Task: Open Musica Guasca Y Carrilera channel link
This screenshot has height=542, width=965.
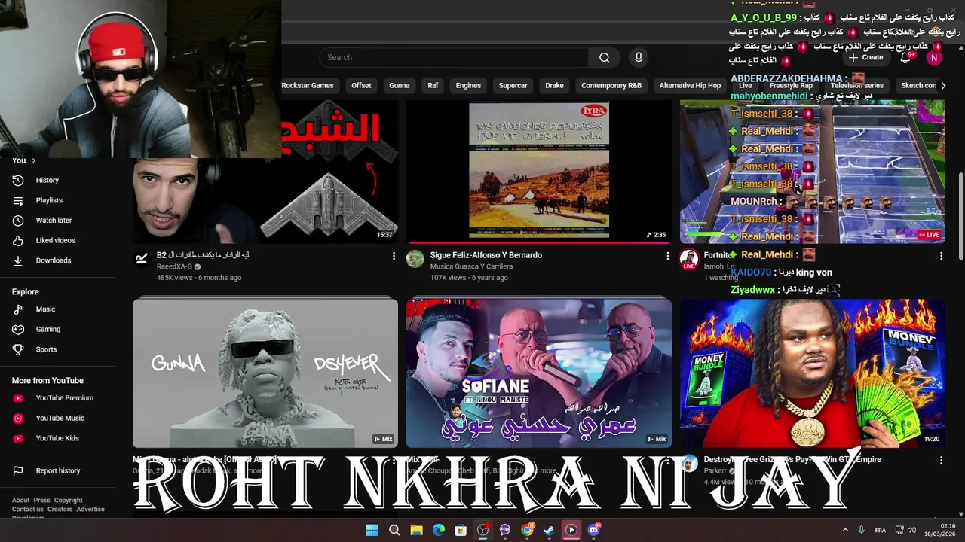Action: 471,266
